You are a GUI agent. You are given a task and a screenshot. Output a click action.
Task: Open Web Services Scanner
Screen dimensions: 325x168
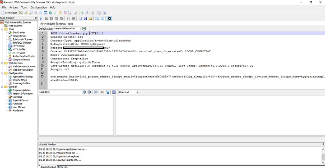tap(24, 66)
